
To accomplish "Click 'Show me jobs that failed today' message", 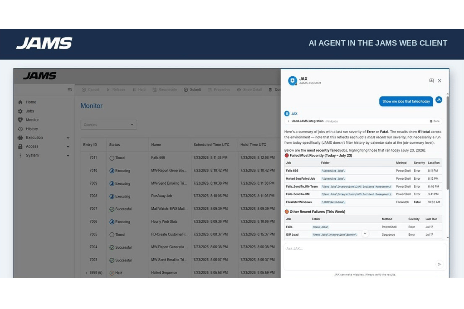I will [x=406, y=101].
